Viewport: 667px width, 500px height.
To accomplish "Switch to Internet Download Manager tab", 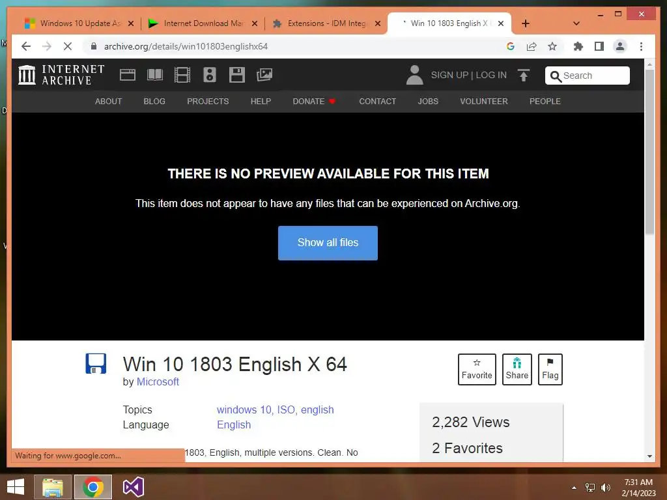I will 203,23.
